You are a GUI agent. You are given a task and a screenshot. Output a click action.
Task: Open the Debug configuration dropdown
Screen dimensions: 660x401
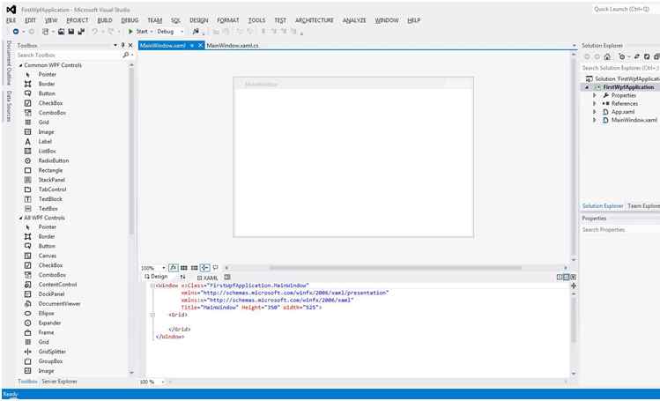coord(182,32)
